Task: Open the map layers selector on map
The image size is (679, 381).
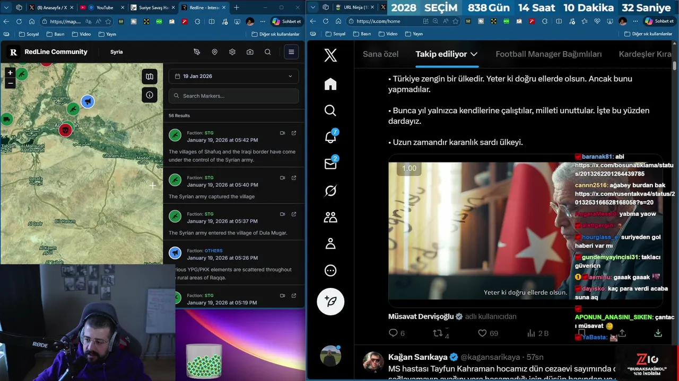Action: click(x=150, y=77)
